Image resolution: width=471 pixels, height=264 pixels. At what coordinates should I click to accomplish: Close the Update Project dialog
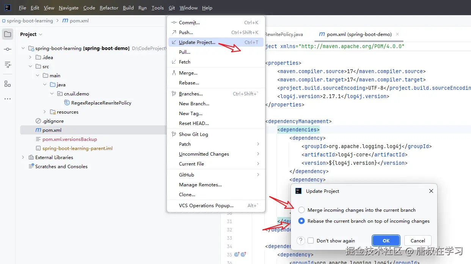click(x=431, y=191)
